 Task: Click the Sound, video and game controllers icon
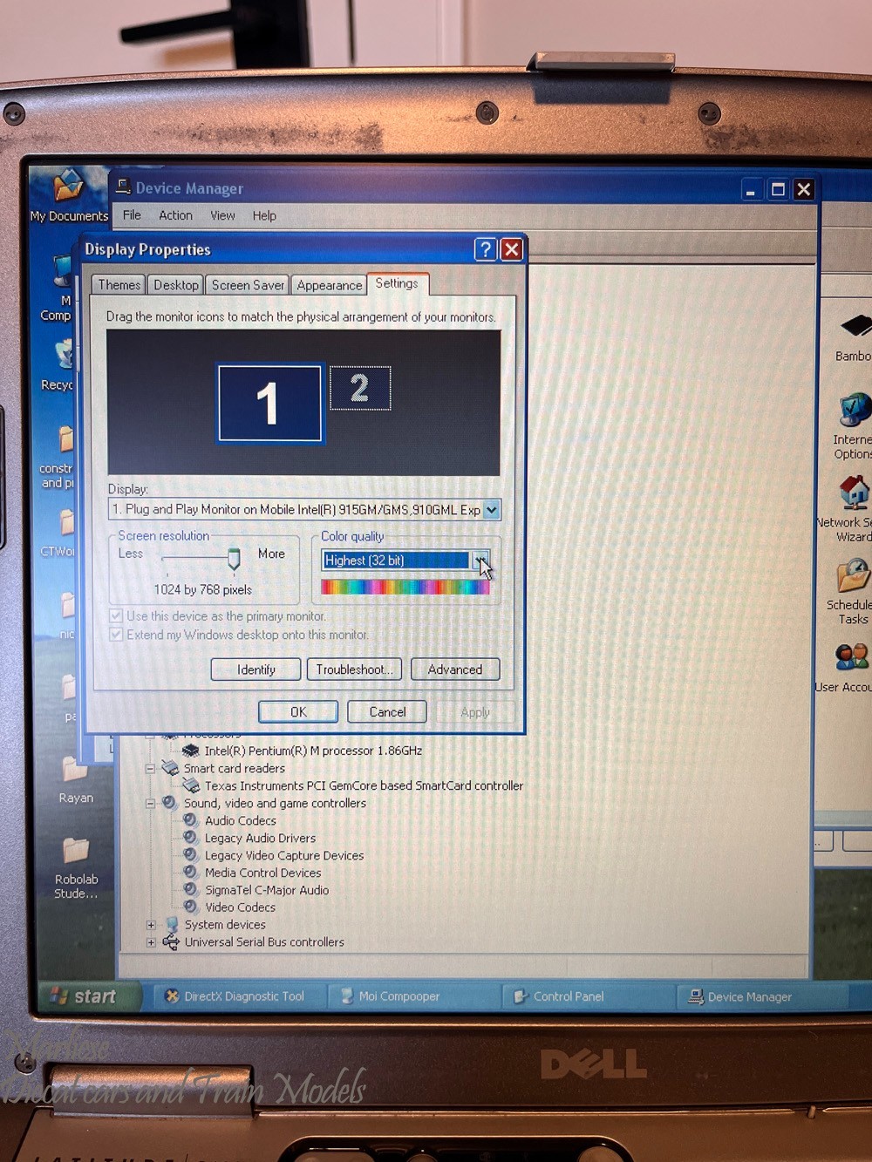tap(170, 803)
